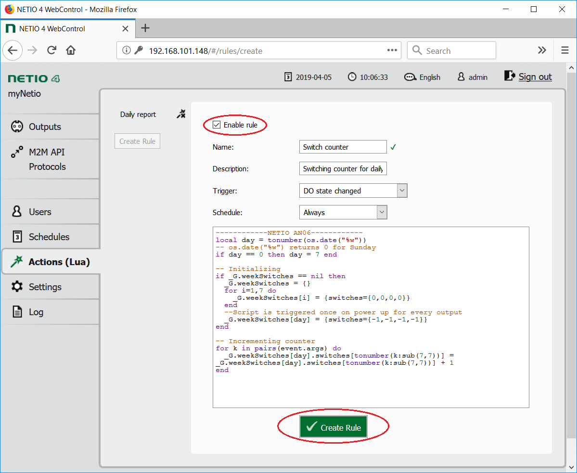This screenshot has height=473, width=577.
Task: Open the Trigger dropdown
Action: tap(353, 191)
